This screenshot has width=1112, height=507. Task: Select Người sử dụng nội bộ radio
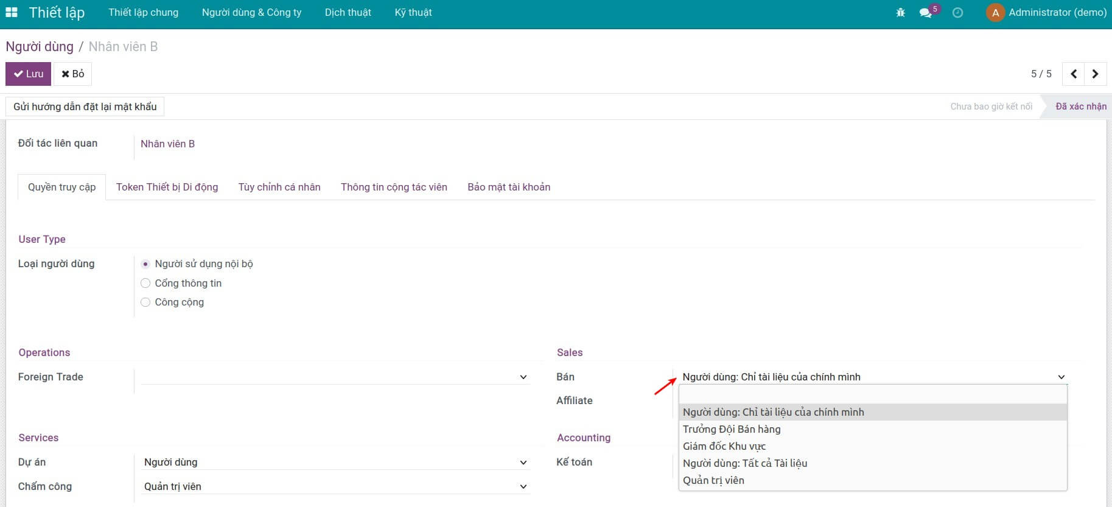click(145, 264)
